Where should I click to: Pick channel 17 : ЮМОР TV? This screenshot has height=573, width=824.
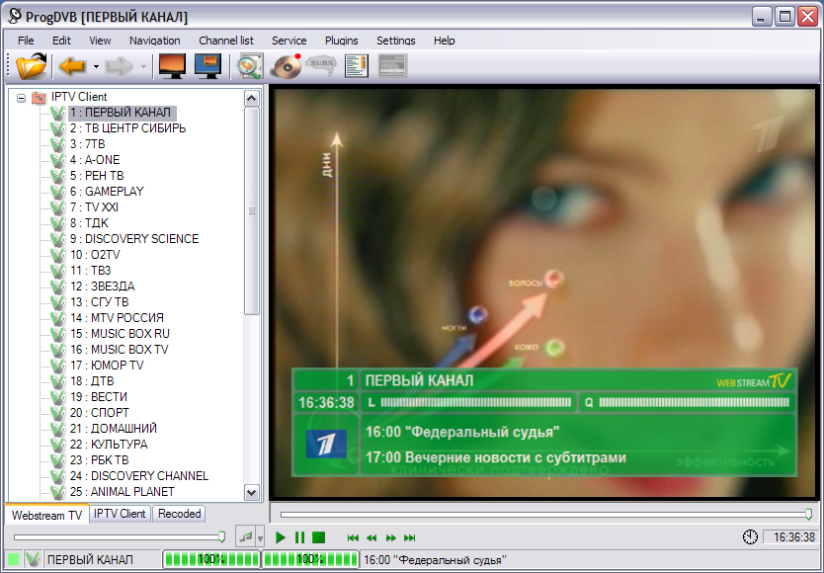(107, 365)
